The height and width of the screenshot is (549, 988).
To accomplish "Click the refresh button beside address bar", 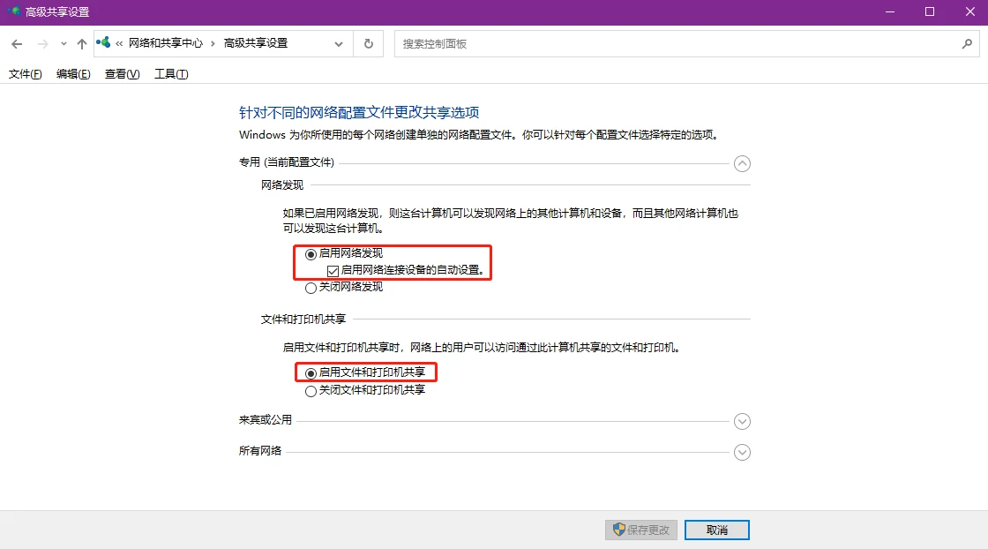I will click(368, 43).
